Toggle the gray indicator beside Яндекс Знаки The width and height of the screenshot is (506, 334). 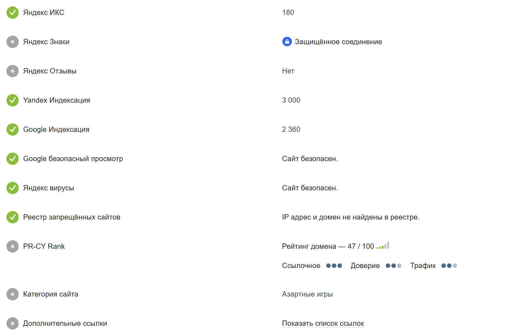[x=12, y=42]
